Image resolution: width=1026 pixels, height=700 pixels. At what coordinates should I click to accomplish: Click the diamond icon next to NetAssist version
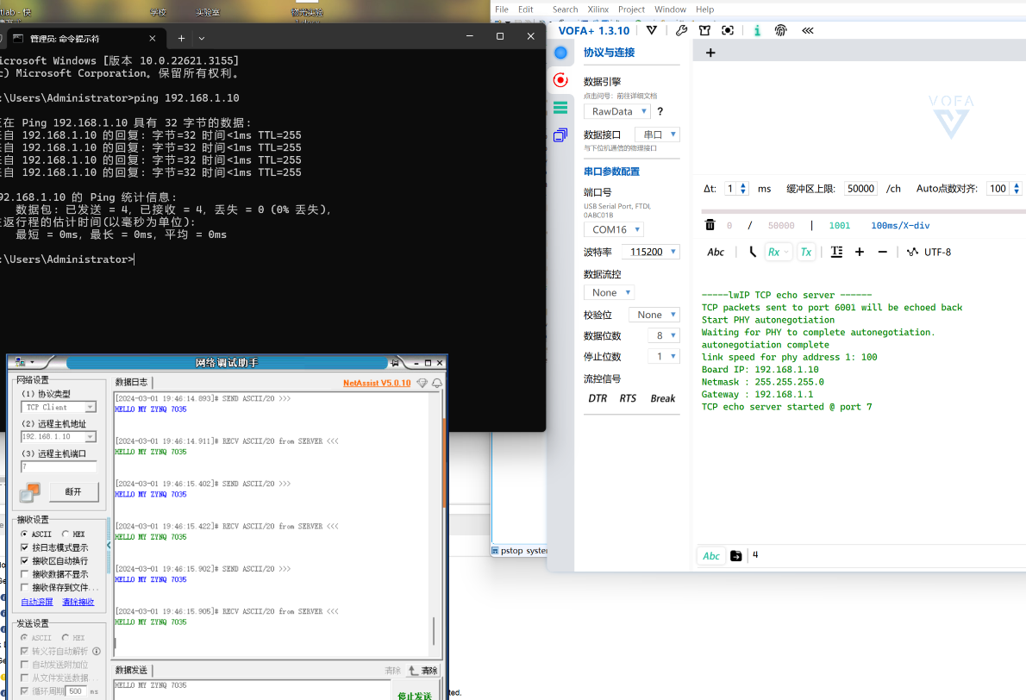tap(422, 383)
